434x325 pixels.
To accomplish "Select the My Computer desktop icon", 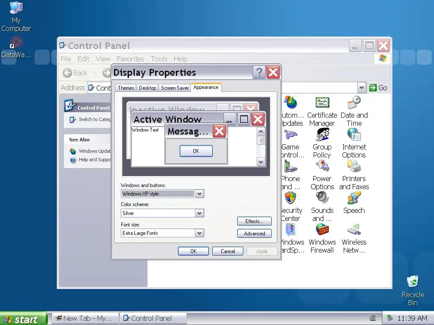I will click(16, 17).
